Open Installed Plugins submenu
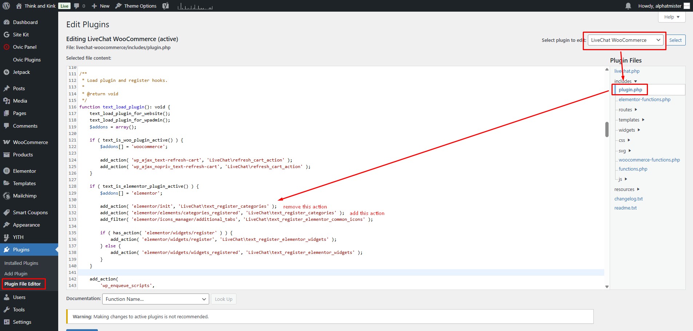 pos(21,263)
